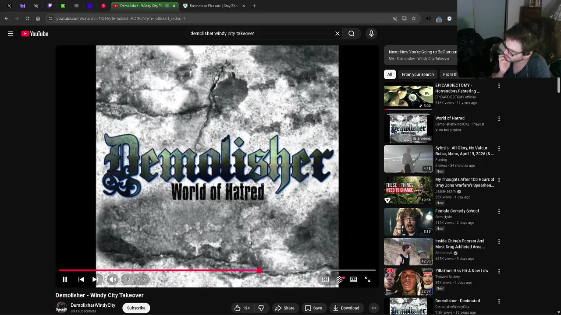This screenshot has width=561, height=315.
Task: Toggle closed captions CC button
Action: pos(326,280)
